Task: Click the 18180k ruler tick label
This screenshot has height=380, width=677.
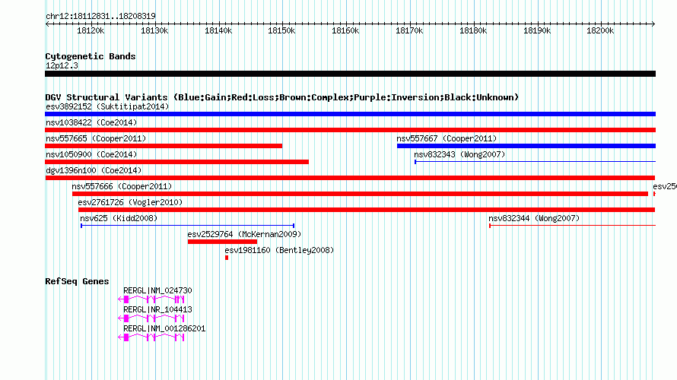Action: click(x=473, y=30)
